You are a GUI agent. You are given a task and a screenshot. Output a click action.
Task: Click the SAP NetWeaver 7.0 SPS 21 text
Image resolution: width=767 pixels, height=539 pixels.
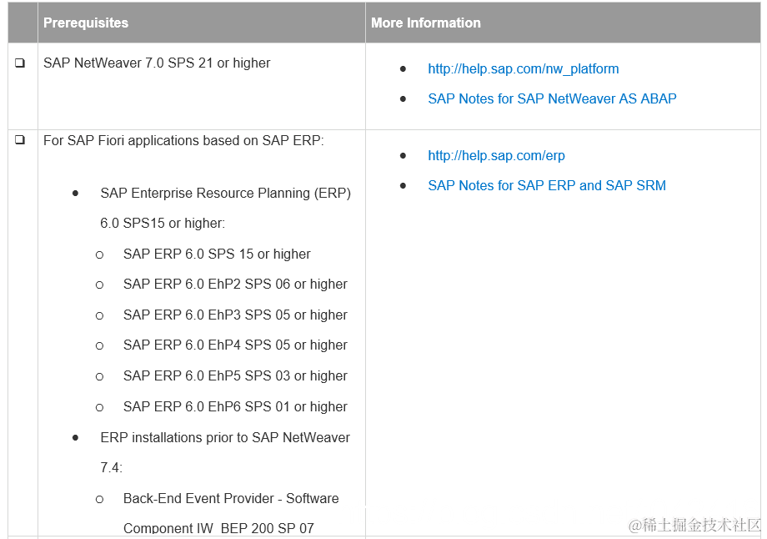157,63
